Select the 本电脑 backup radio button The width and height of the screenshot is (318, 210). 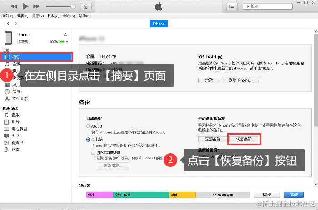(x=88, y=139)
